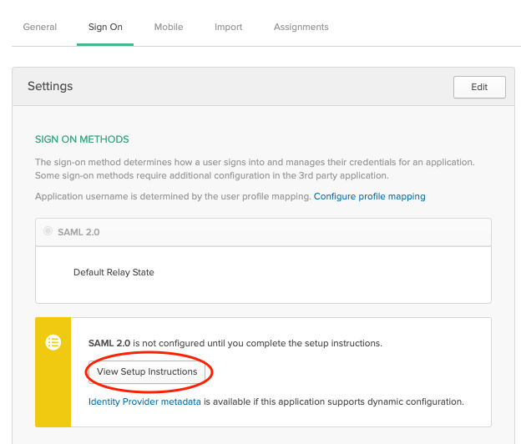Image resolution: width=521 pixels, height=444 pixels.
Task: Open the Import tab
Action: click(228, 27)
